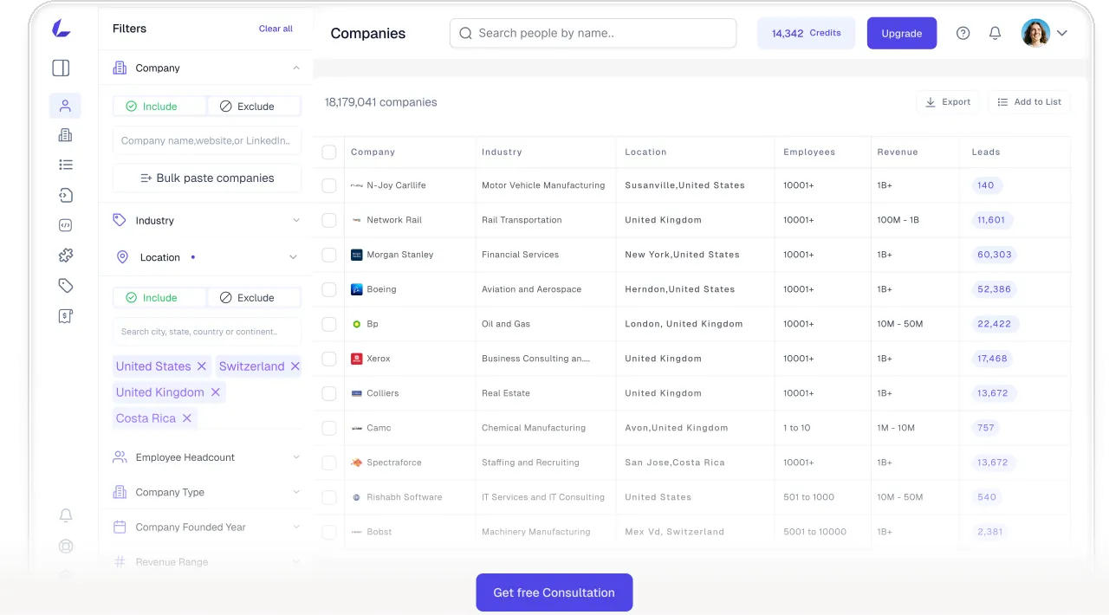Check the Boeing row checkbox
The image size is (1109, 615).
click(x=328, y=289)
